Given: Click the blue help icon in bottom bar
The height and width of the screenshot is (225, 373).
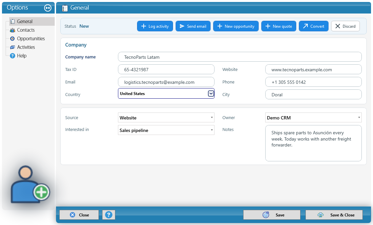Looking at the screenshot, I should click(x=109, y=215).
